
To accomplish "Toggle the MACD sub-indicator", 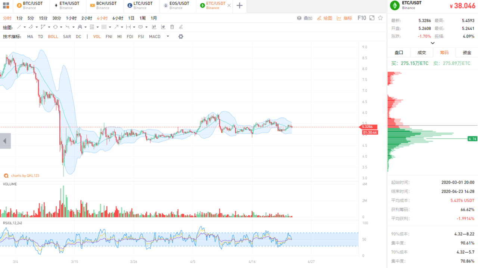I will (155, 37).
